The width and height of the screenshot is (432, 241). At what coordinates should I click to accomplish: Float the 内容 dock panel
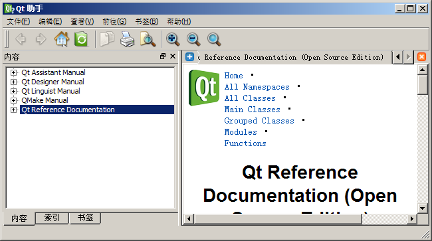(163, 56)
